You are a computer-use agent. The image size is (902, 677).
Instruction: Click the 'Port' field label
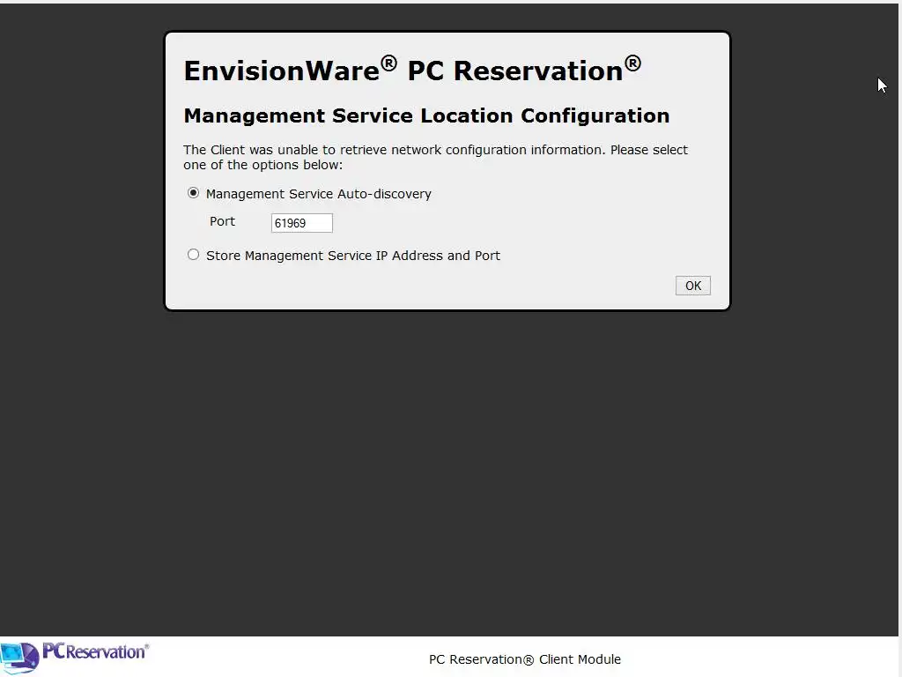[x=222, y=221]
